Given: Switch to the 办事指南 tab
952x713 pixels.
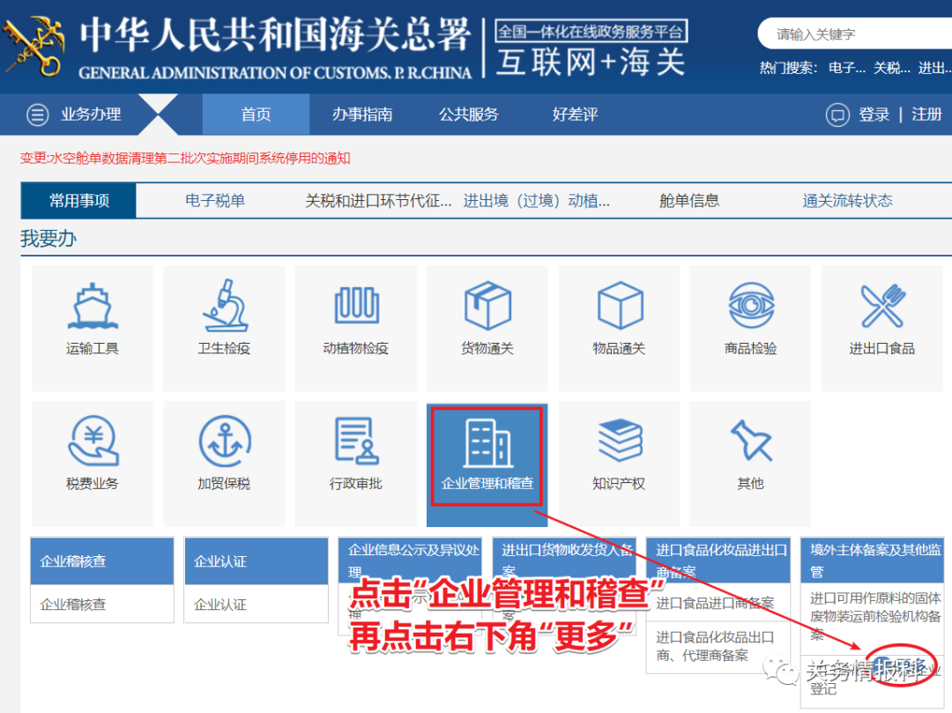Looking at the screenshot, I should point(361,114).
